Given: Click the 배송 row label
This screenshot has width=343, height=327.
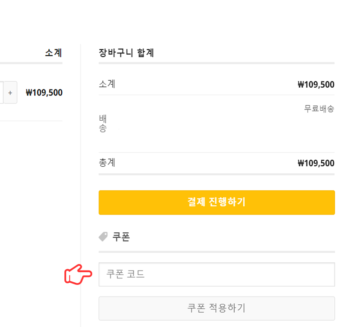Looking at the screenshot, I should click(103, 123).
